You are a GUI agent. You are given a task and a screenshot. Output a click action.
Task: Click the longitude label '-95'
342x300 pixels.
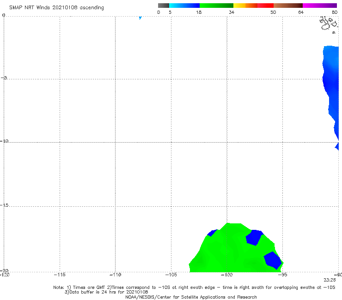tap(283, 275)
